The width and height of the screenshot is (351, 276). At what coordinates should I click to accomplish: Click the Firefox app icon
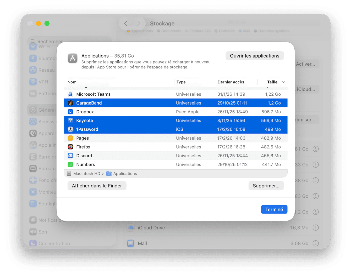[70, 147]
